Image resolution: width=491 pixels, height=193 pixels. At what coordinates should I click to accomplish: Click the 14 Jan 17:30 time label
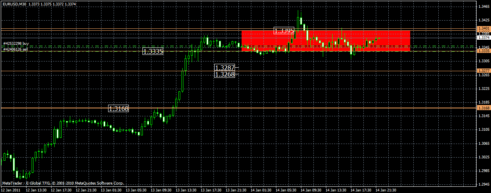coord(361,190)
